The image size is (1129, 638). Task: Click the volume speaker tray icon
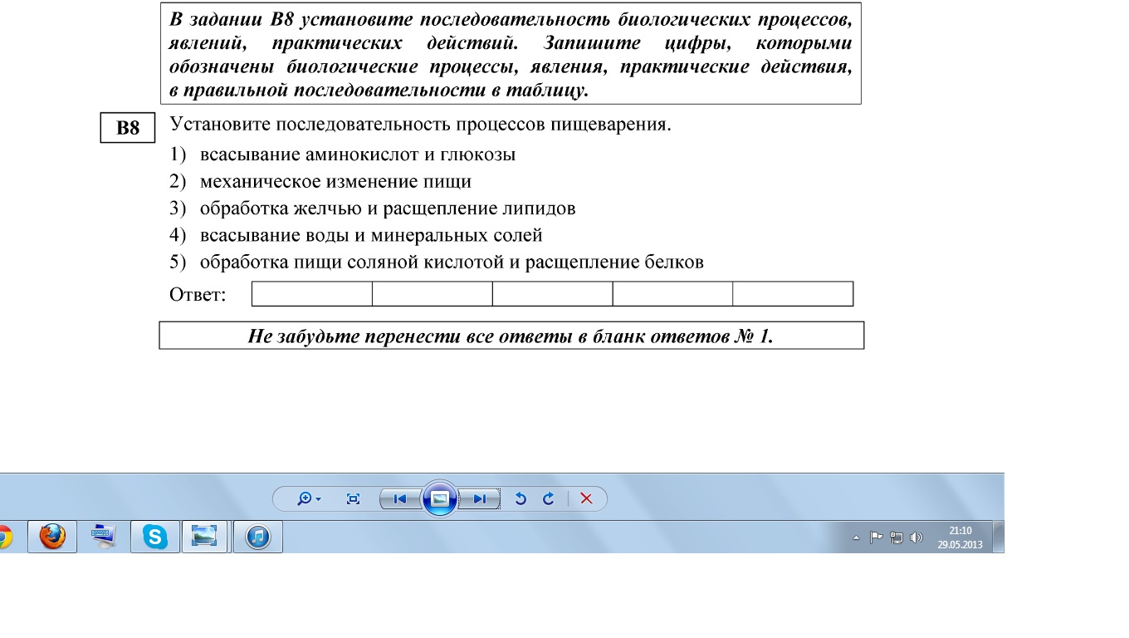pos(916,537)
